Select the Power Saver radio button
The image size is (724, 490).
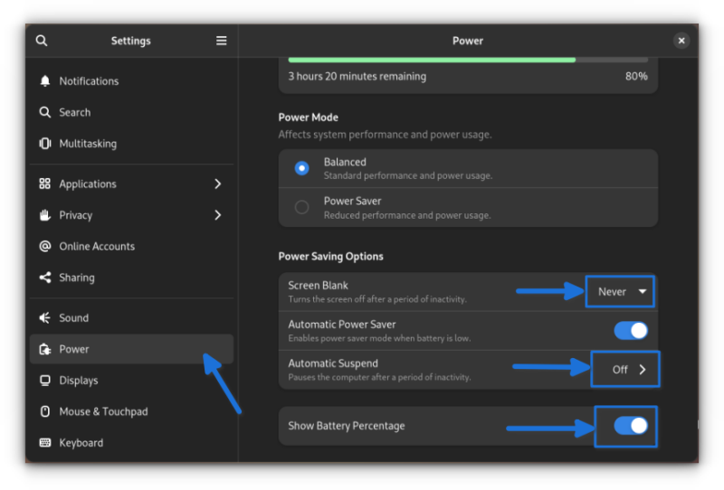302,207
